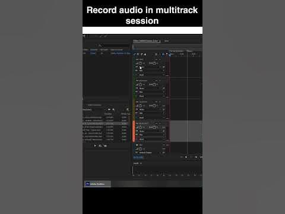
Task: Adjust the volume knob on track 3
Action: [x=140, y=106]
